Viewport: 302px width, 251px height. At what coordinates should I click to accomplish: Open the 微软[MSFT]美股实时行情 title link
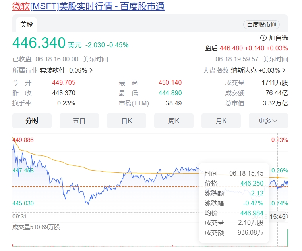click(88, 6)
